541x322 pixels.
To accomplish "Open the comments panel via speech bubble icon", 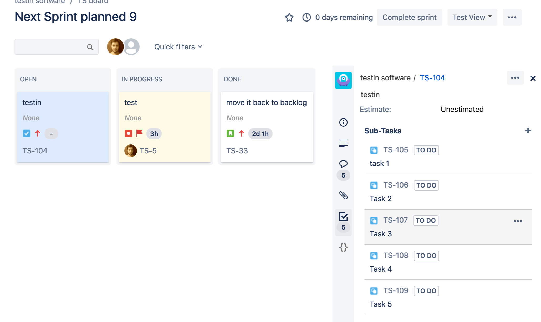I will 343,164.
